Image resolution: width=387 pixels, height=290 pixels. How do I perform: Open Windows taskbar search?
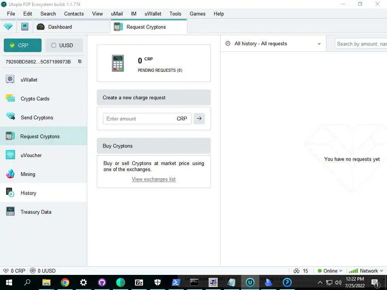[27, 282]
